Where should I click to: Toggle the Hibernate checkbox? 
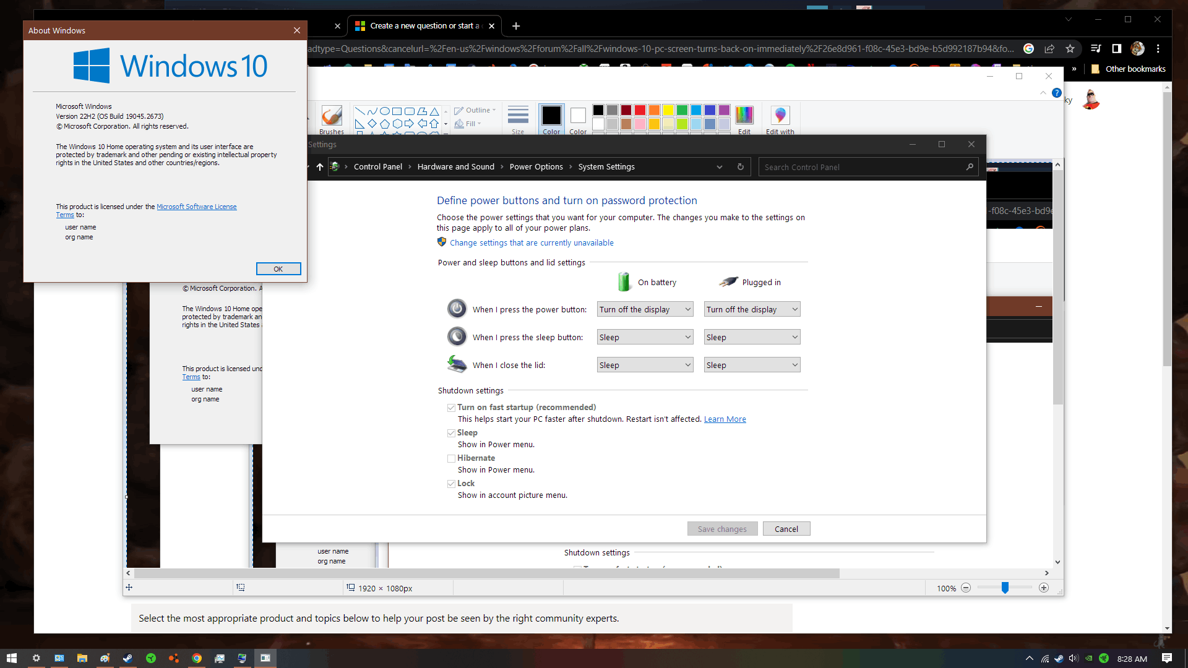pos(451,458)
